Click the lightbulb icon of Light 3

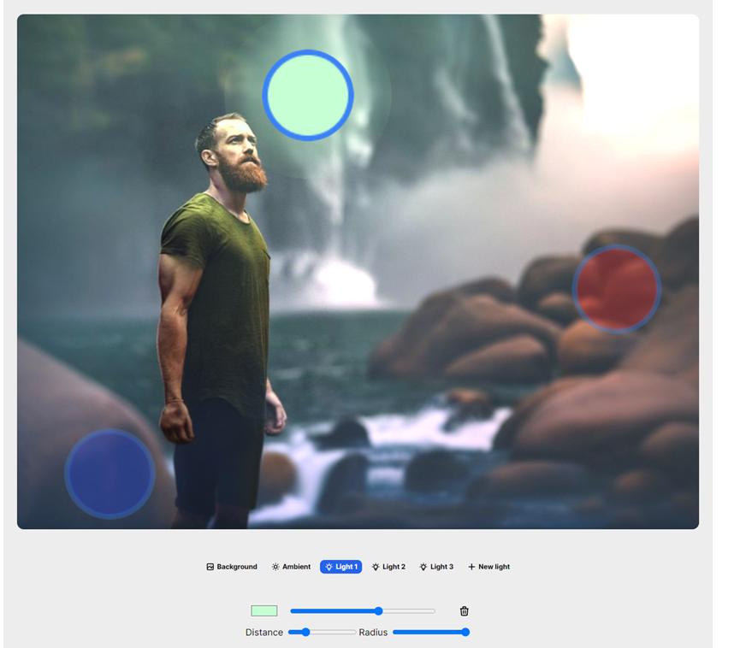423,567
